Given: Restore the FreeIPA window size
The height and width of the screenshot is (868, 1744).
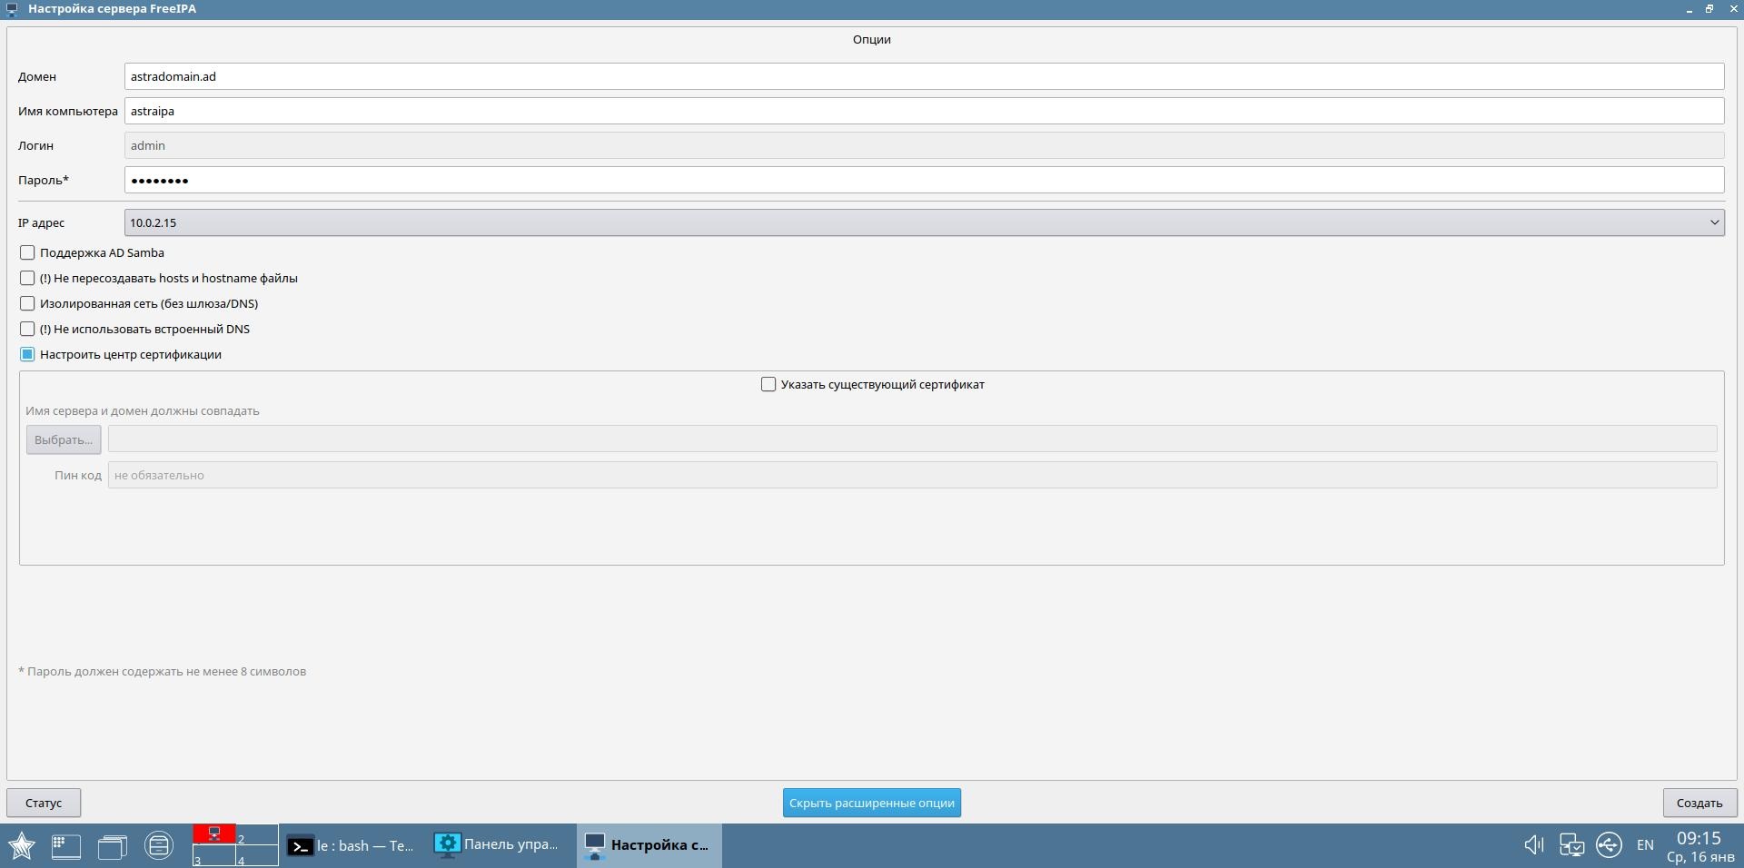Looking at the screenshot, I should (1709, 9).
